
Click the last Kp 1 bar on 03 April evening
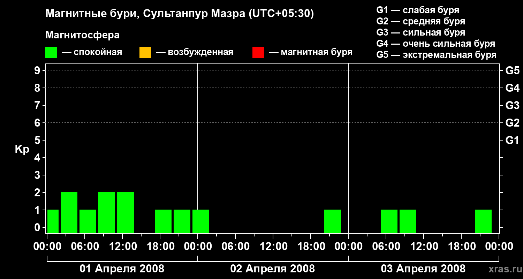pos(483,221)
